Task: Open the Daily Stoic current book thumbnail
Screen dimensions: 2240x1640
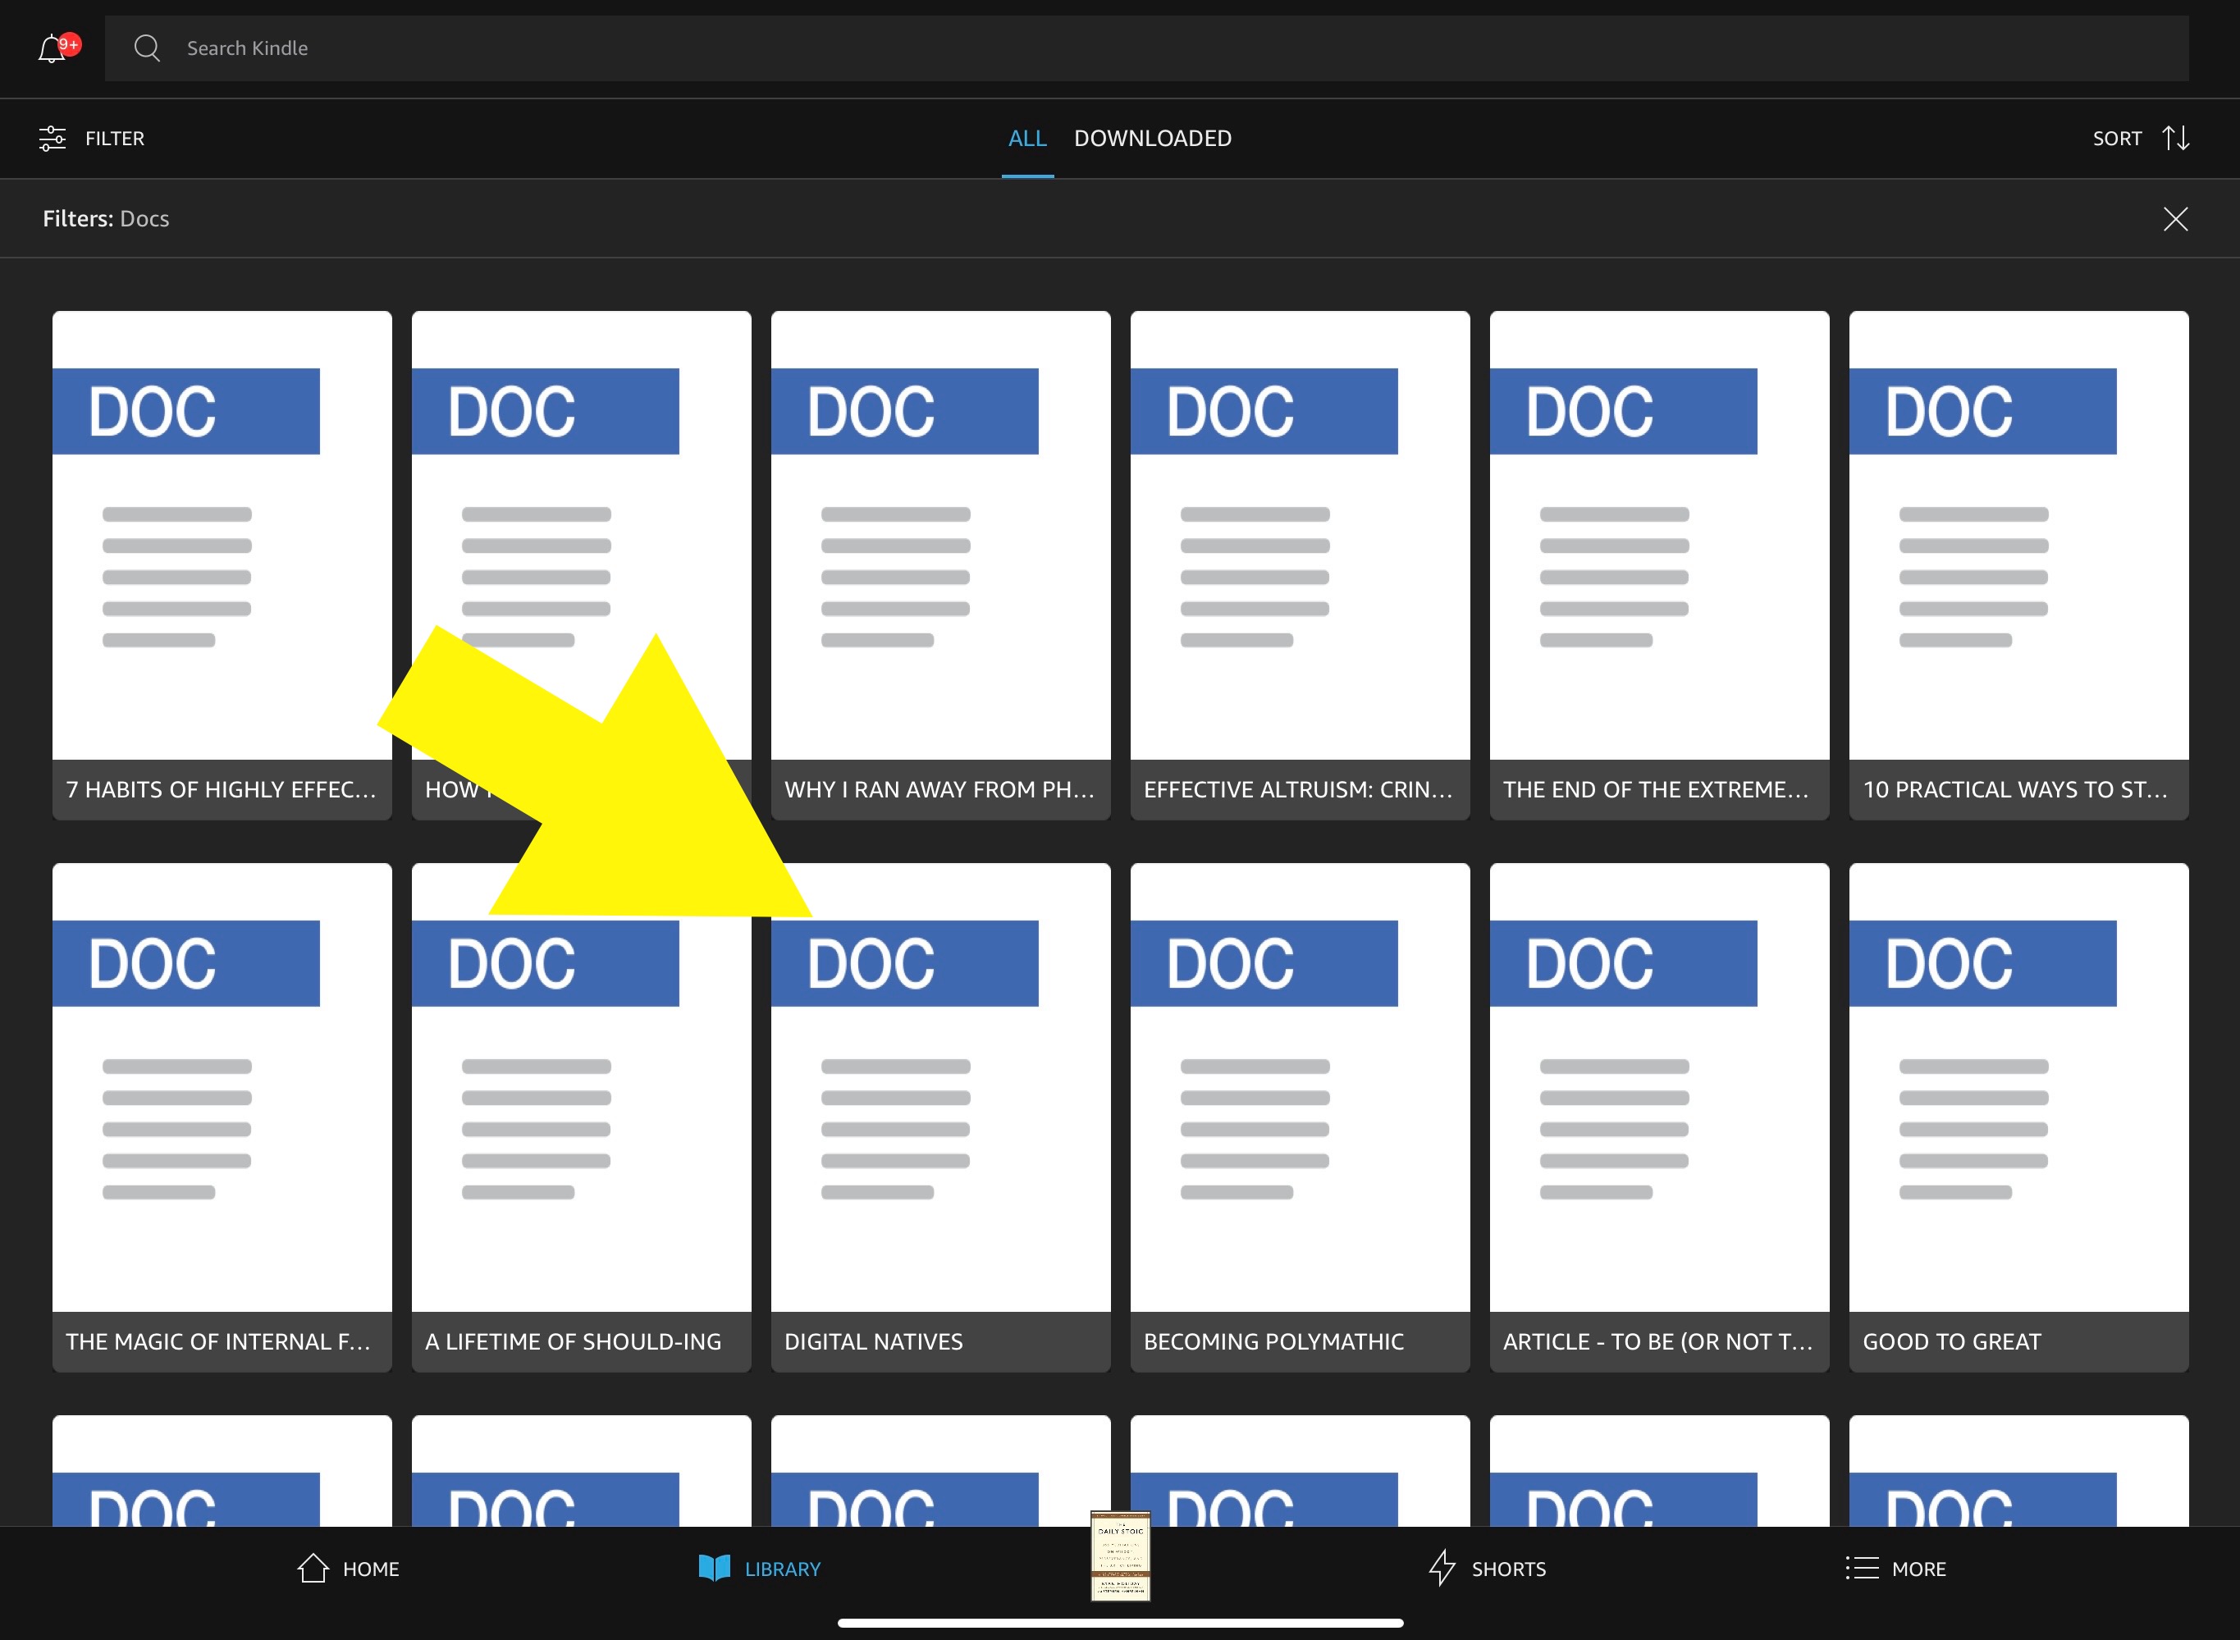Action: coord(1120,1555)
